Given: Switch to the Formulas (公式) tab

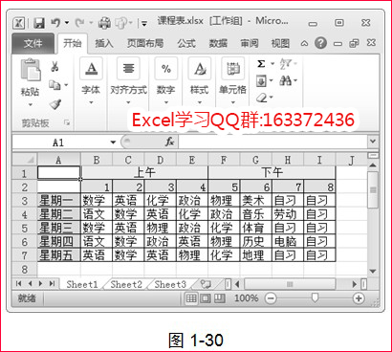Looking at the screenshot, I should click(x=186, y=43).
